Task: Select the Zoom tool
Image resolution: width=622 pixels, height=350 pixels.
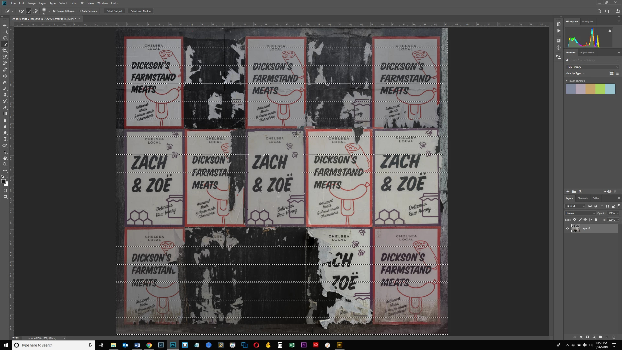Action: click(x=5, y=164)
